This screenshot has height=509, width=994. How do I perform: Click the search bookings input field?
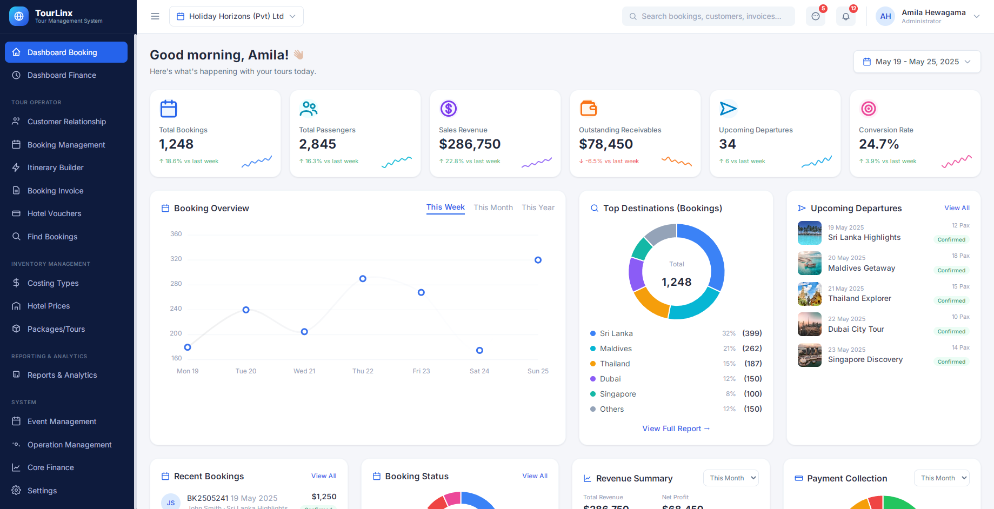tap(709, 16)
